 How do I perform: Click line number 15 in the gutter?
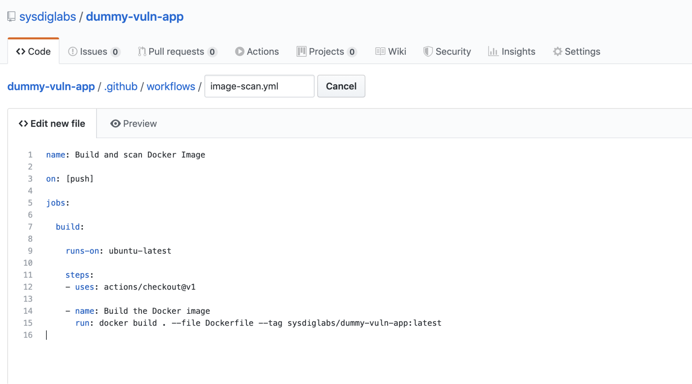tap(28, 323)
